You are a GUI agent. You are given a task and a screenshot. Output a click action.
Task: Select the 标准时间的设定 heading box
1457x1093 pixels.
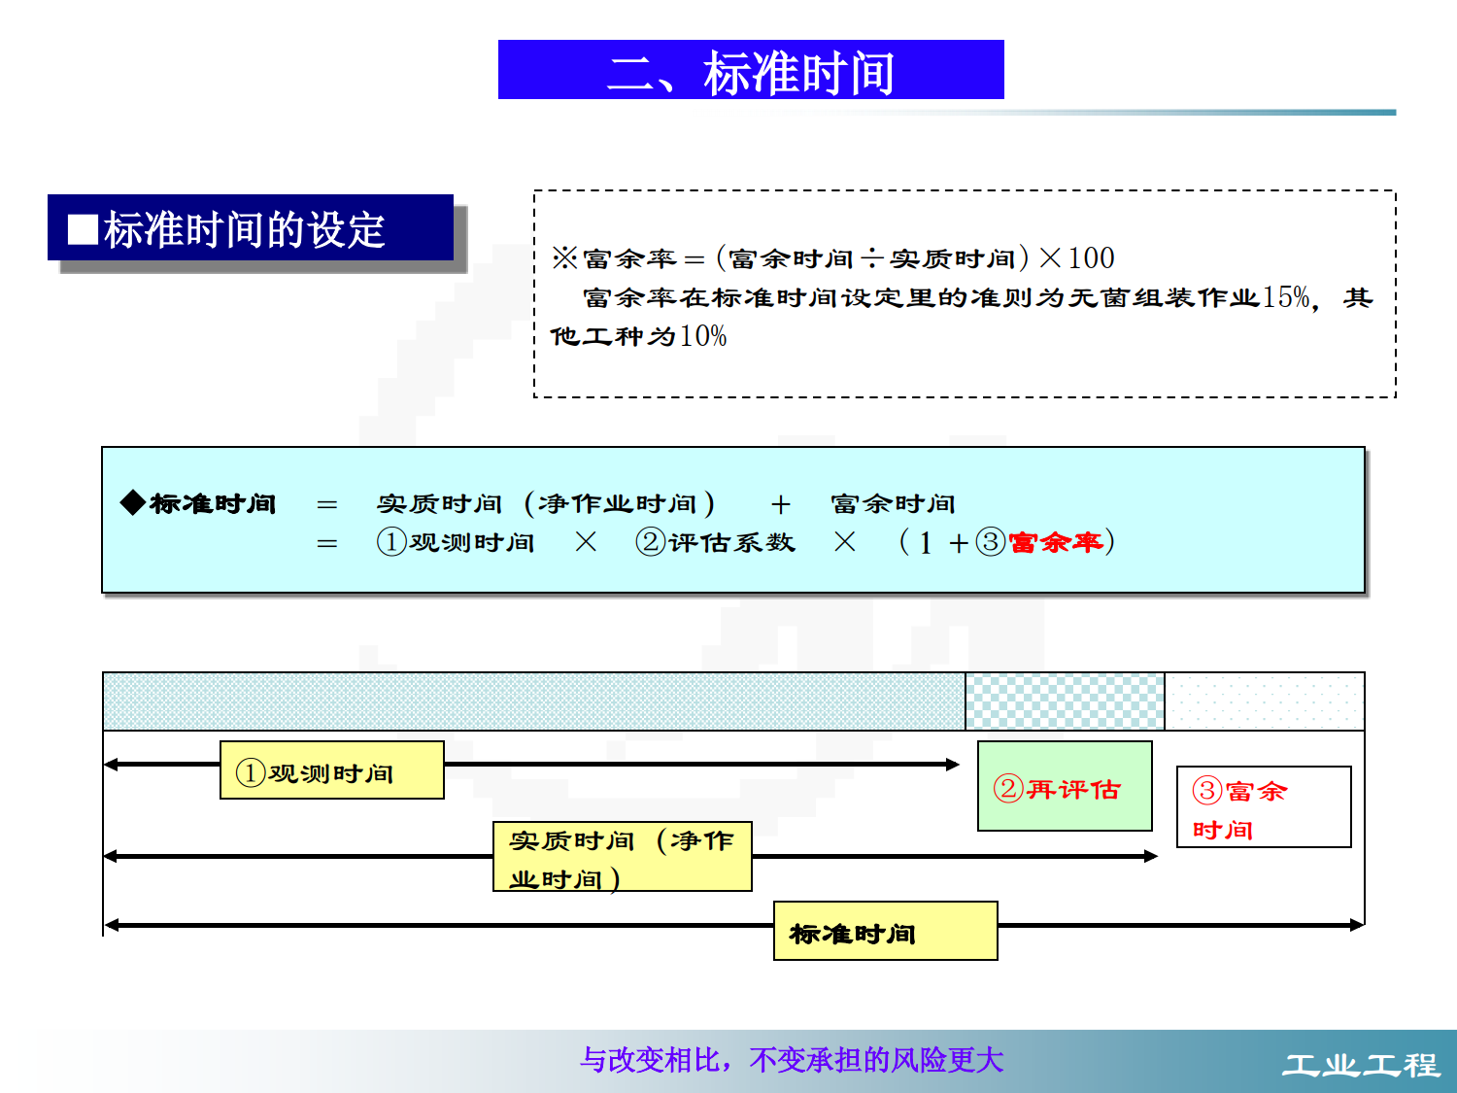click(251, 228)
